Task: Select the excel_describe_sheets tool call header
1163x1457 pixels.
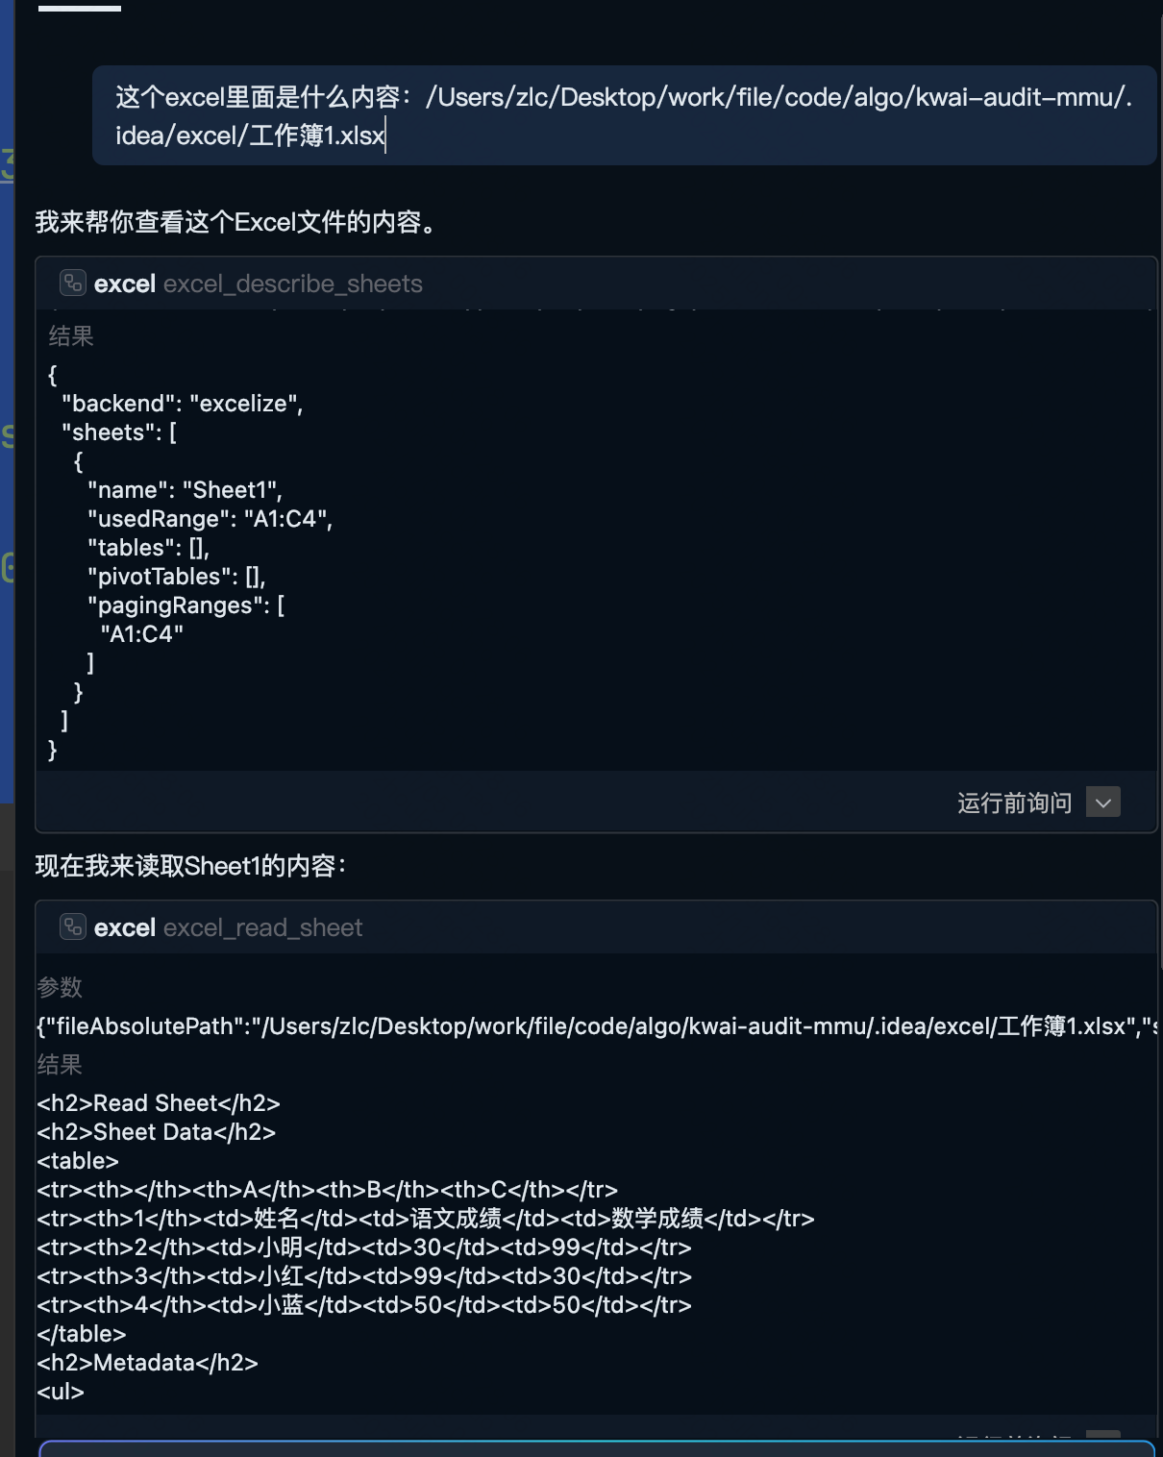Action: point(291,283)
